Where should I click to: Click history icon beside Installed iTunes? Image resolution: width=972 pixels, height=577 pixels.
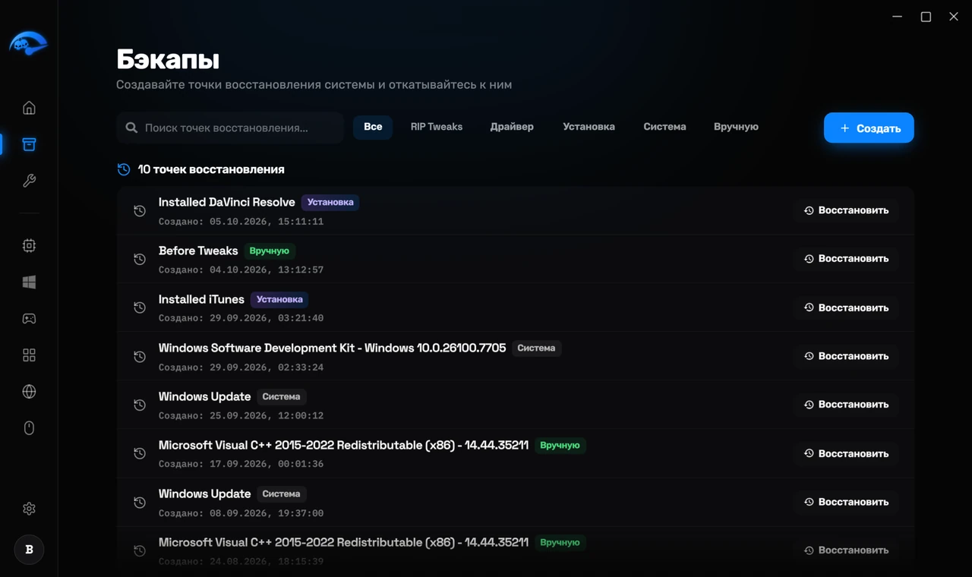(140, 307)
